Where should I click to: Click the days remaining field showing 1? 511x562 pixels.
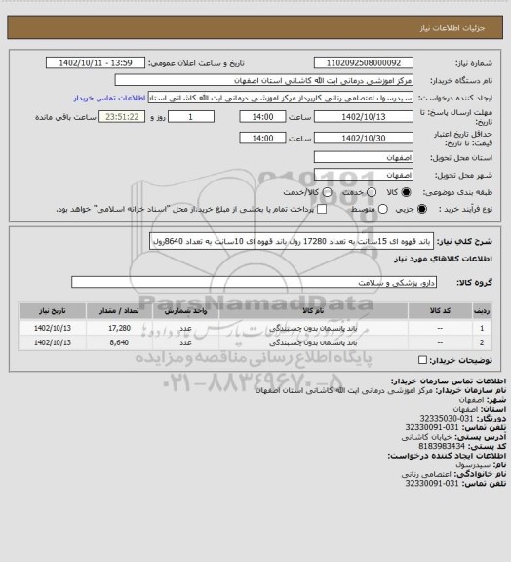click(x=191, y=117)
